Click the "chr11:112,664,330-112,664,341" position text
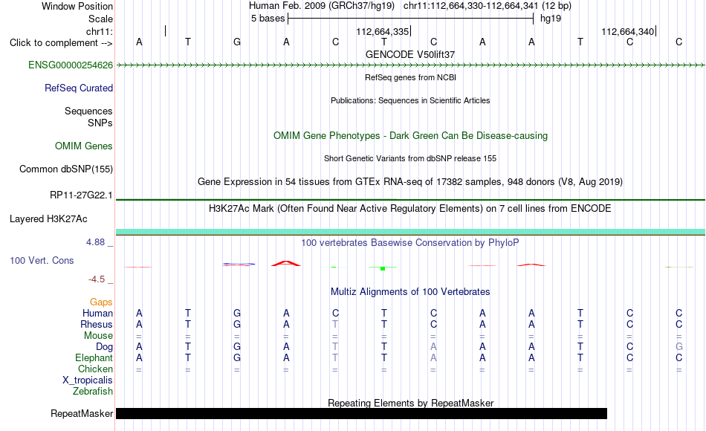The image size is (706, 431). click(x=470, y=6)
